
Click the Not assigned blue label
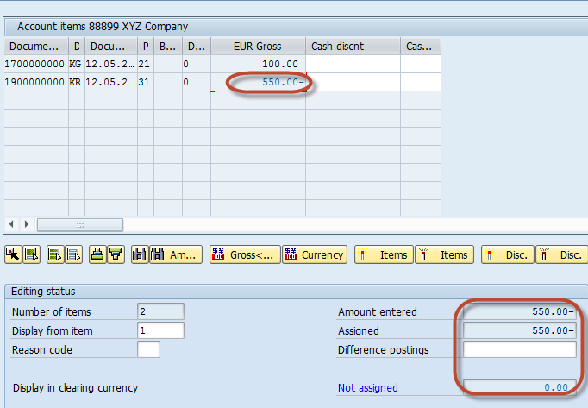[368, 387]
